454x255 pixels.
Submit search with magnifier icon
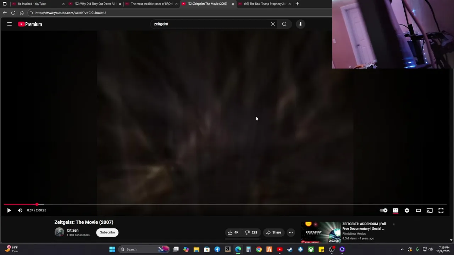coord(284,24)
